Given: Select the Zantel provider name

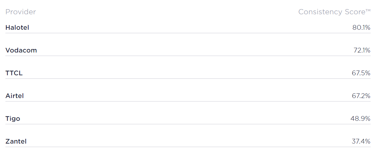Looking at the screenshot, I should click(16, 141).
